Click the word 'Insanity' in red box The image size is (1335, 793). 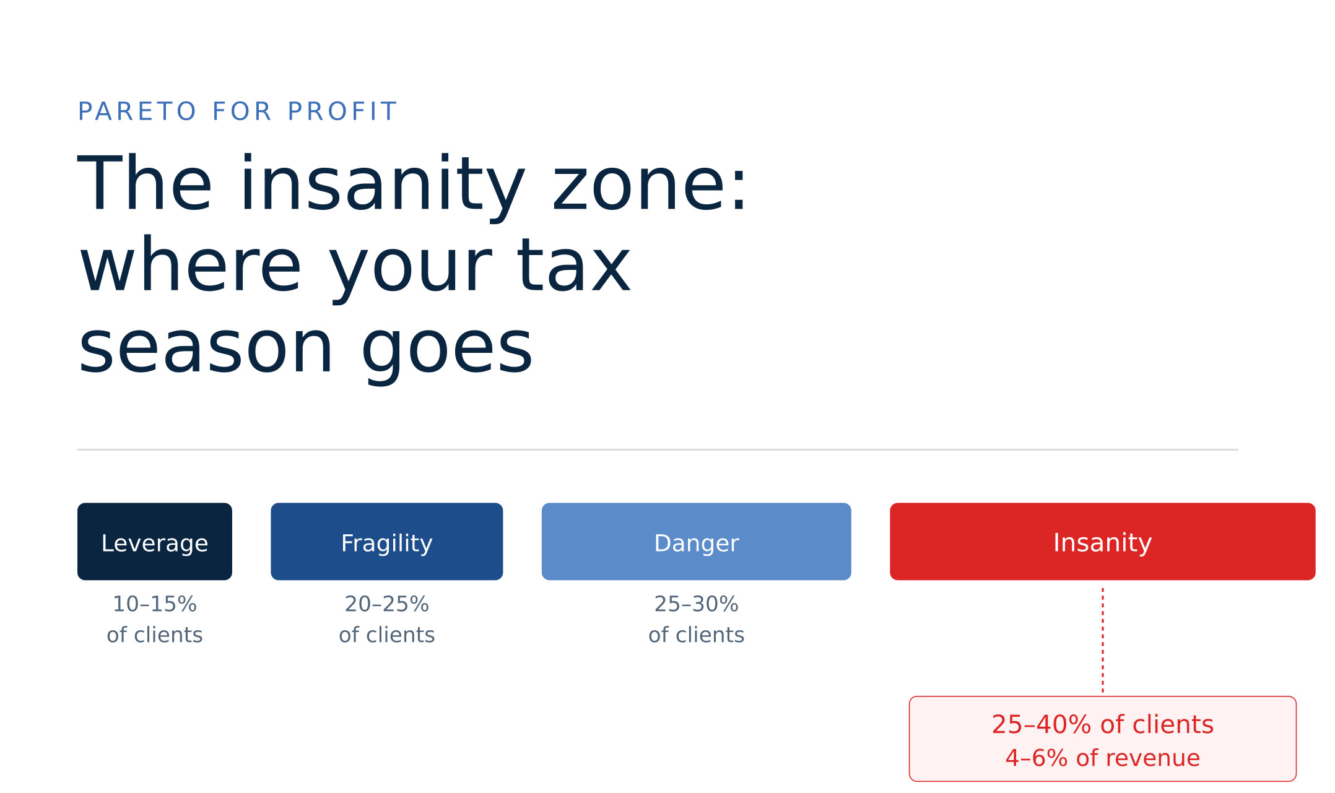point(1103,543)
